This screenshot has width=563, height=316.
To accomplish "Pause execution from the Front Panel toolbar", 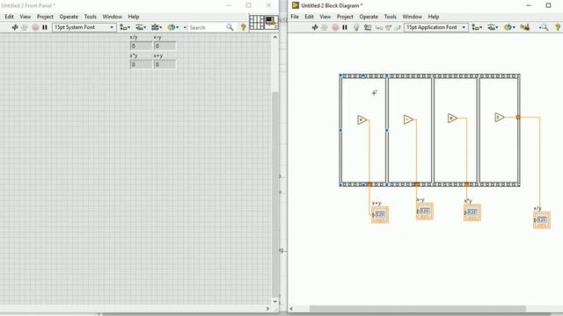I will tap(45, 27).
